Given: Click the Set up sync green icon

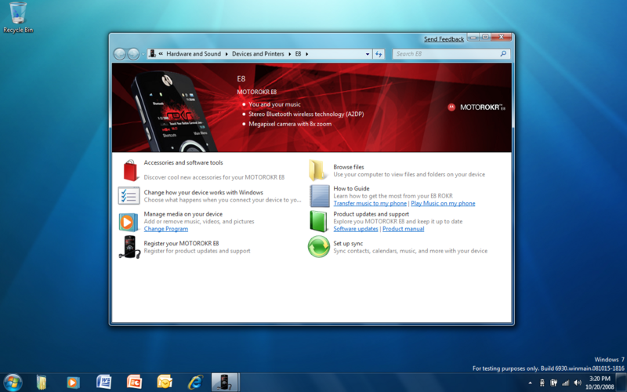Looking at the screenshot, I should [318, 247].
